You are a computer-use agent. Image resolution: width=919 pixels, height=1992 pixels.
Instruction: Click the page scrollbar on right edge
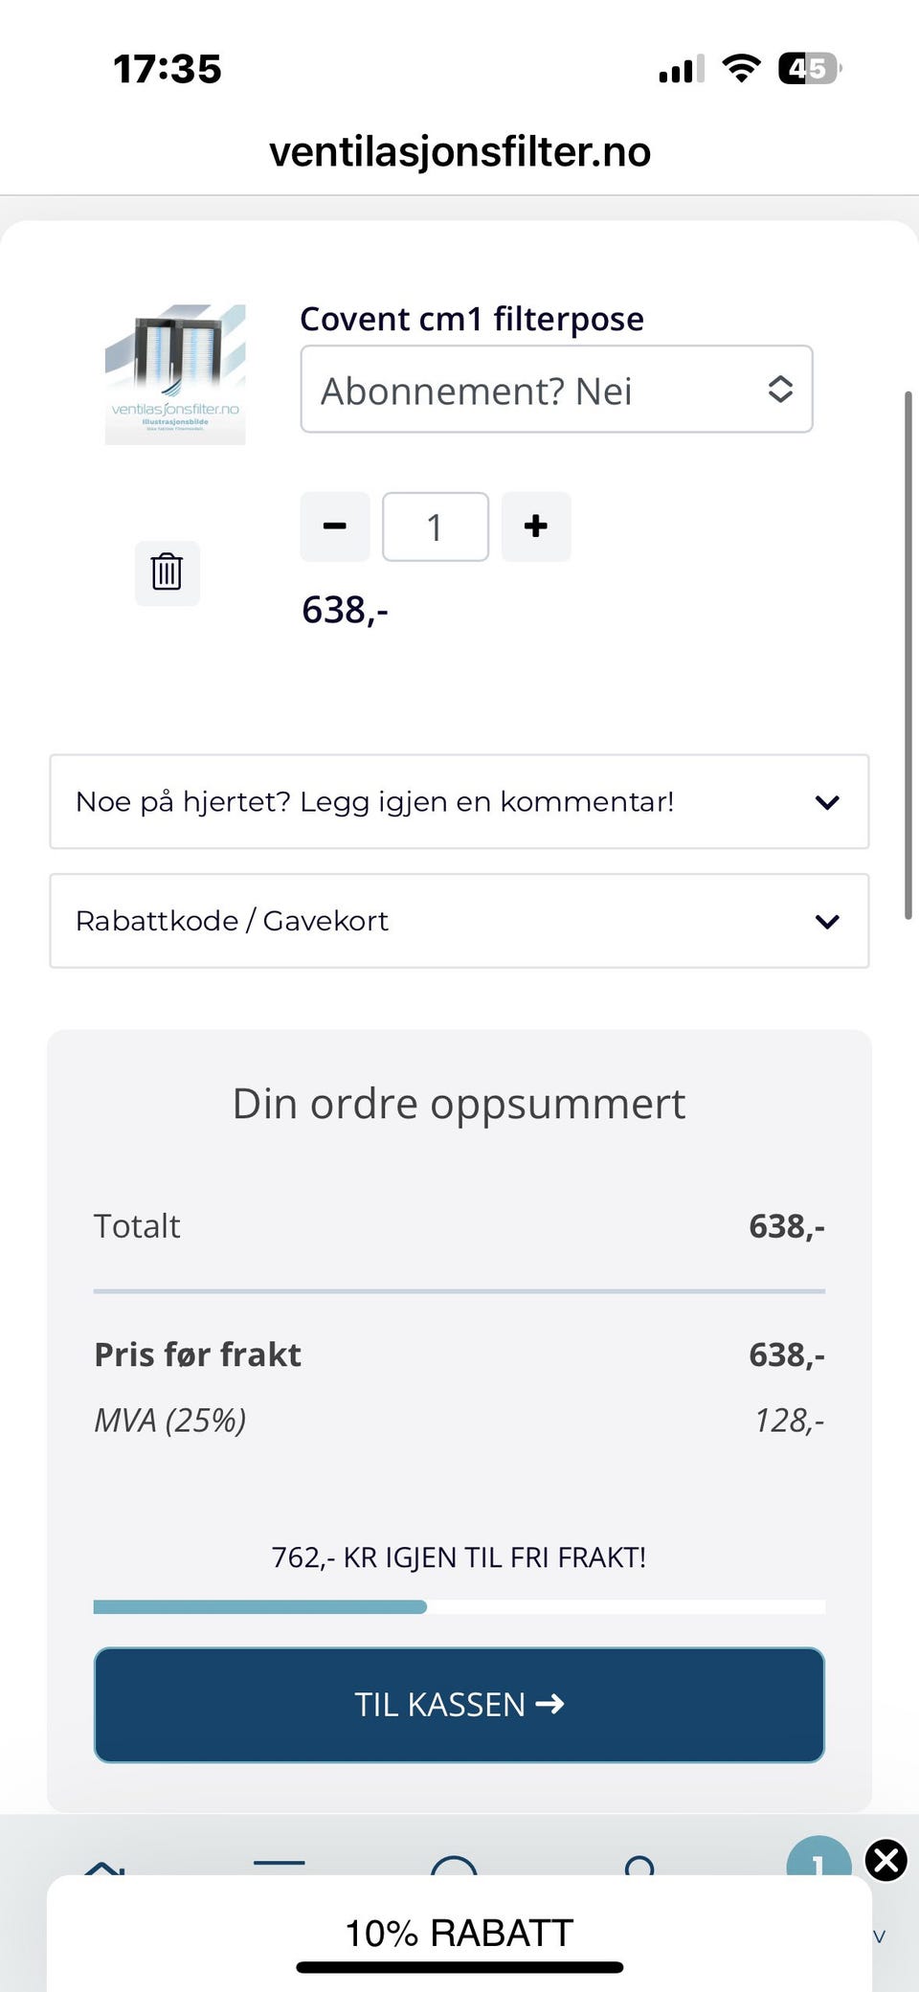point(908,656)
